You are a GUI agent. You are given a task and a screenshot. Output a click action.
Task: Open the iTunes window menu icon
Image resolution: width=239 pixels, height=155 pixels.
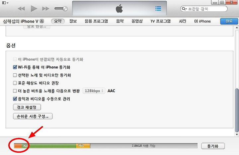5,3
